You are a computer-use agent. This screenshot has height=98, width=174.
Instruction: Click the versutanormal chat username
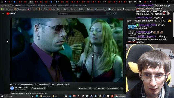(x=145, y=5)
